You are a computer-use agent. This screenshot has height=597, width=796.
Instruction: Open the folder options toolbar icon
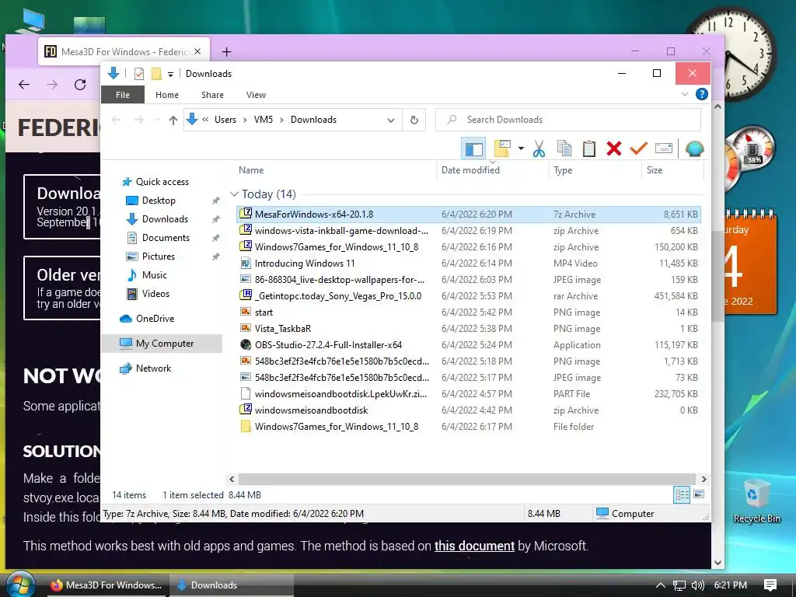coord(502,148)
